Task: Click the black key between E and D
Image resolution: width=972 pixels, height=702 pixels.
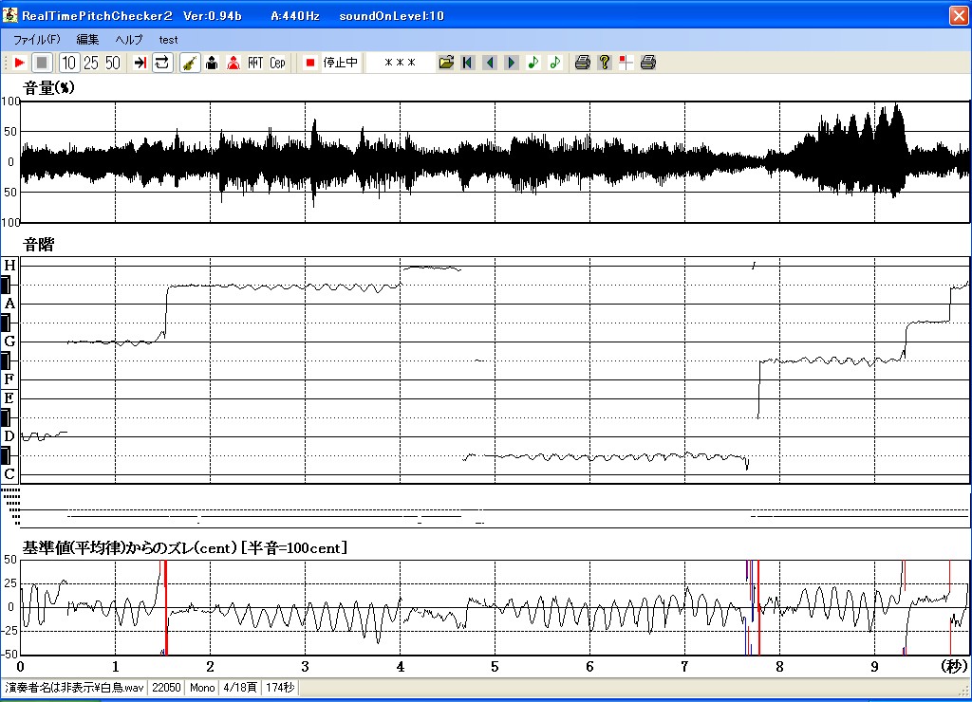Action: coord(6,417)
